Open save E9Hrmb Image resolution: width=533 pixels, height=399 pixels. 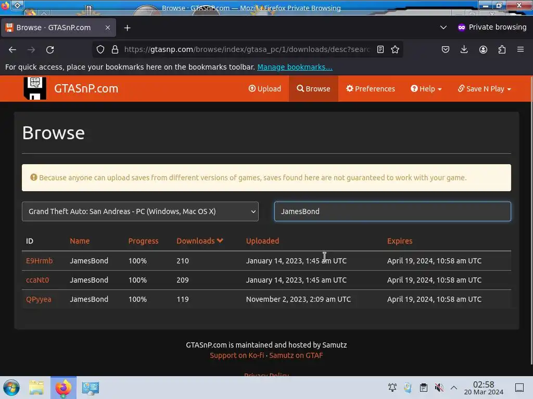[x=39, y=261]
